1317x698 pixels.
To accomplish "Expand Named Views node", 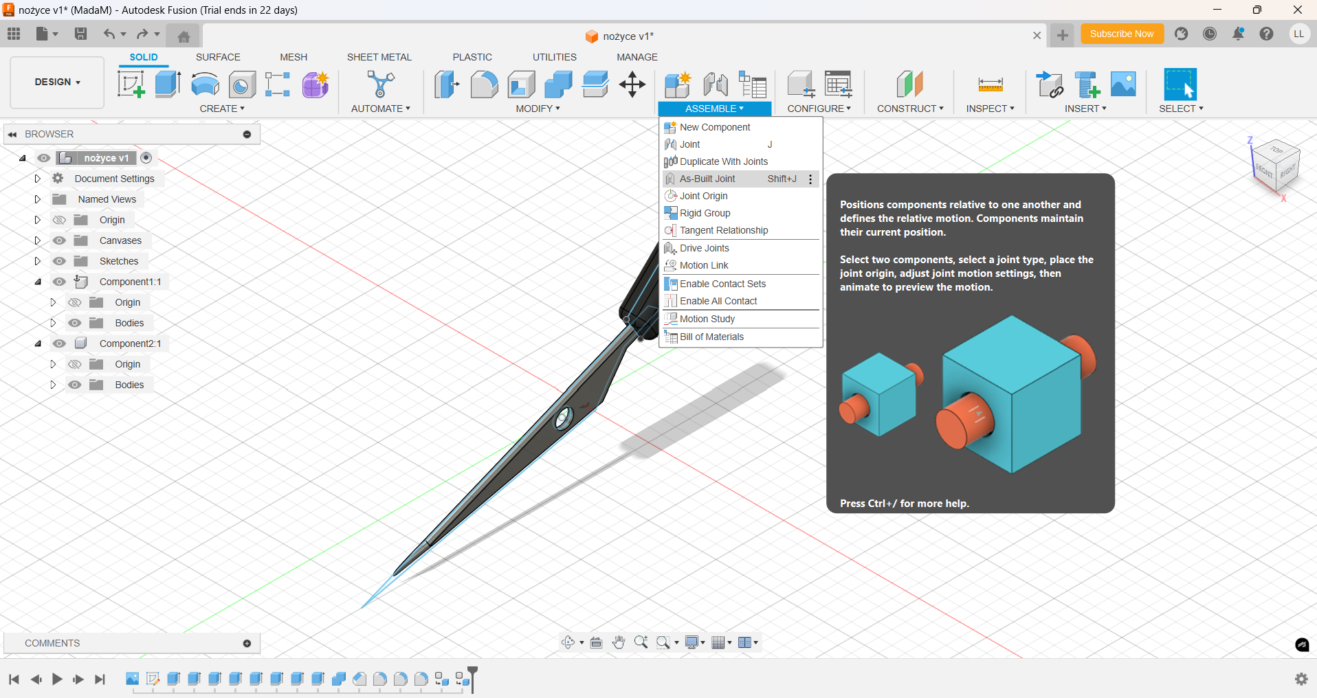I will (x=38, y=199).
